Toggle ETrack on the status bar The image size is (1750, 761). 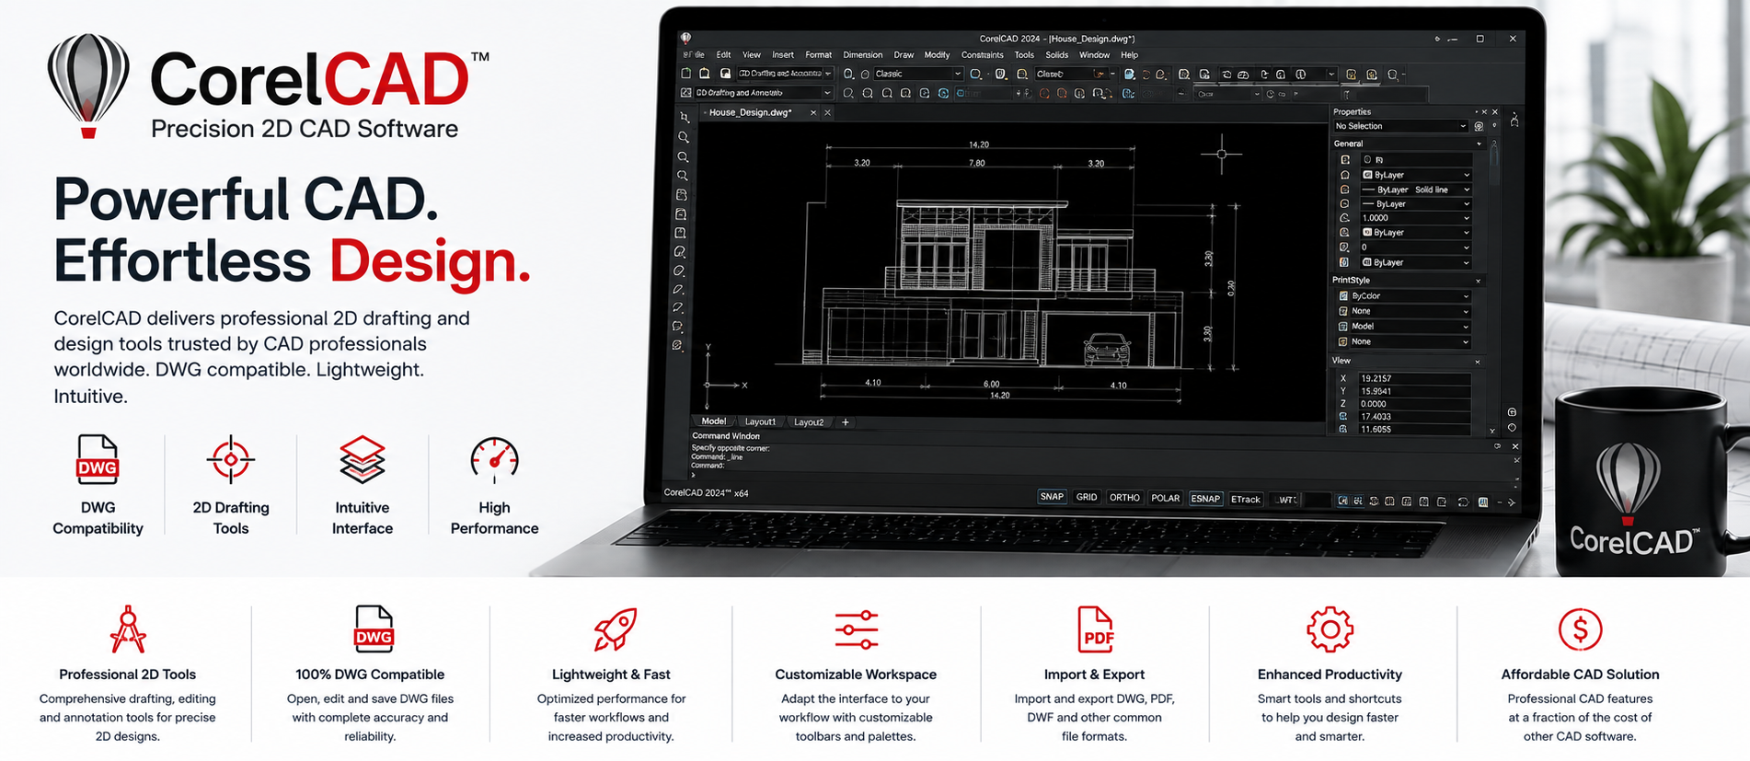tap(1246, 500)
